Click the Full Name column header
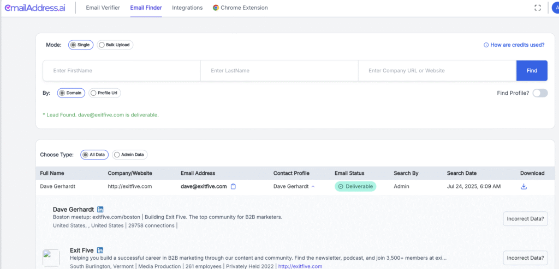Viewport: 559px width, 269px height. tap(52, 173)
